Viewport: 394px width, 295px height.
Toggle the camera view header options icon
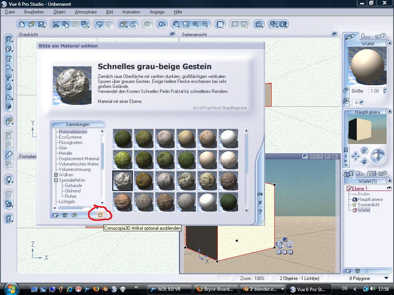pos(305,156)
